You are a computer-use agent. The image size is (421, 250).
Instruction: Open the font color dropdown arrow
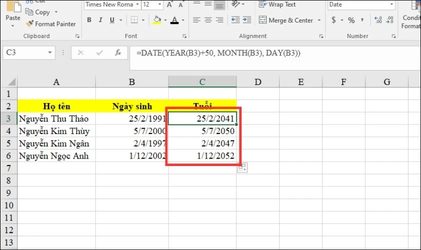point(183,20)
